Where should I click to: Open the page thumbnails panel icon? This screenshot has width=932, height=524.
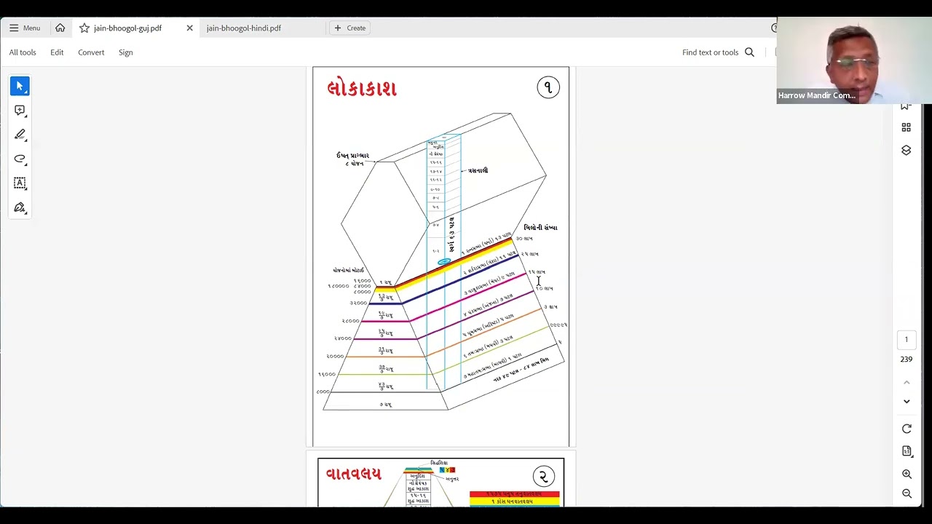(x=907, y=127)
